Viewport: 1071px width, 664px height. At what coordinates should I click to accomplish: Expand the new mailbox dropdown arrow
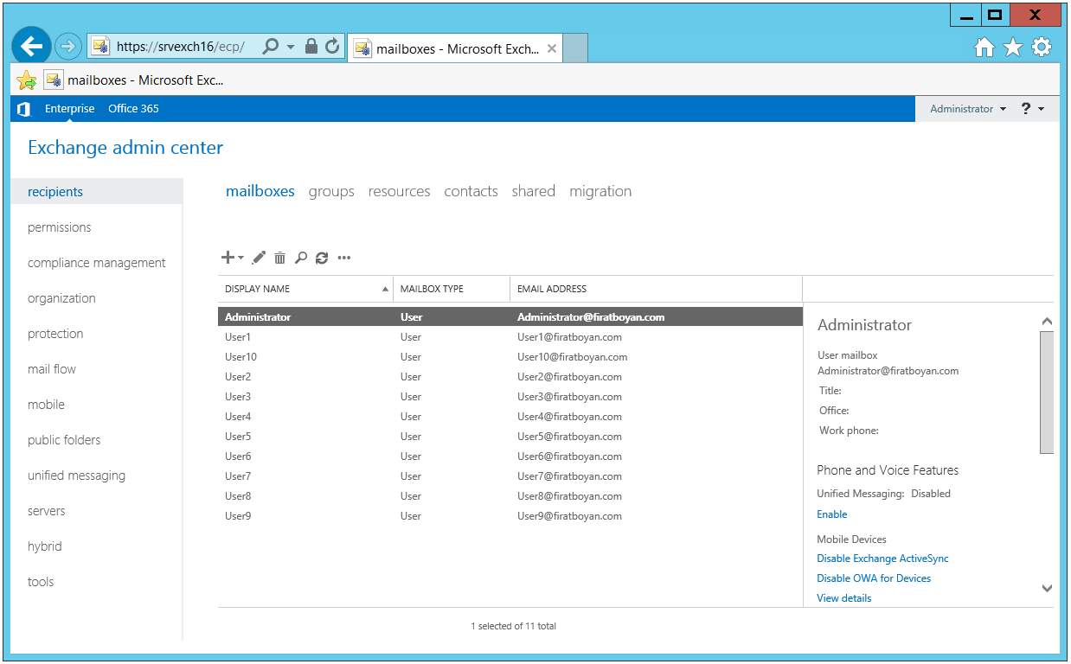241,258
